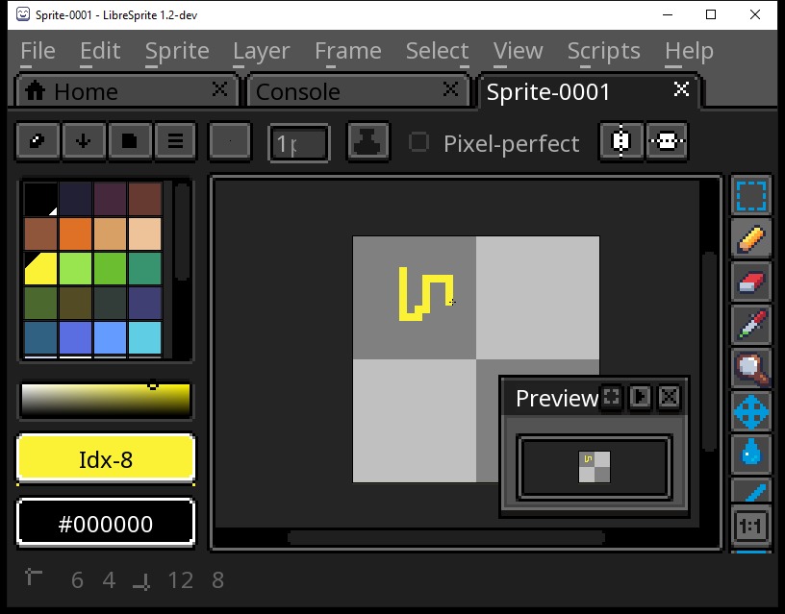Open the Select menu

pyautogui.click(x=437, y=51)
